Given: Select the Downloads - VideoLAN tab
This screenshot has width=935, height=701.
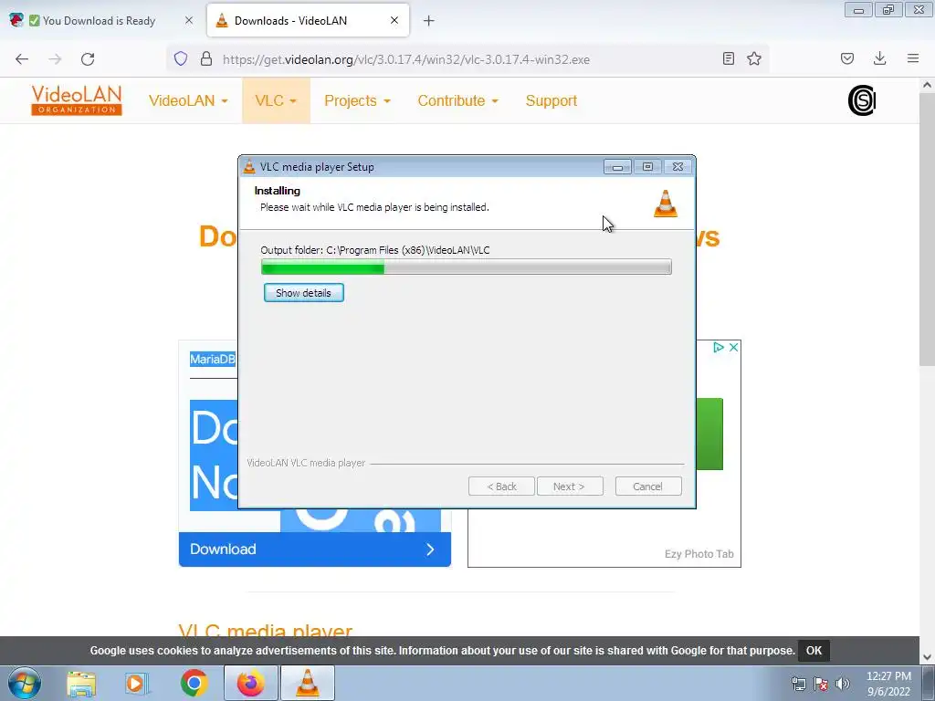Looking at the screenshot, I should tap(308, 21).
